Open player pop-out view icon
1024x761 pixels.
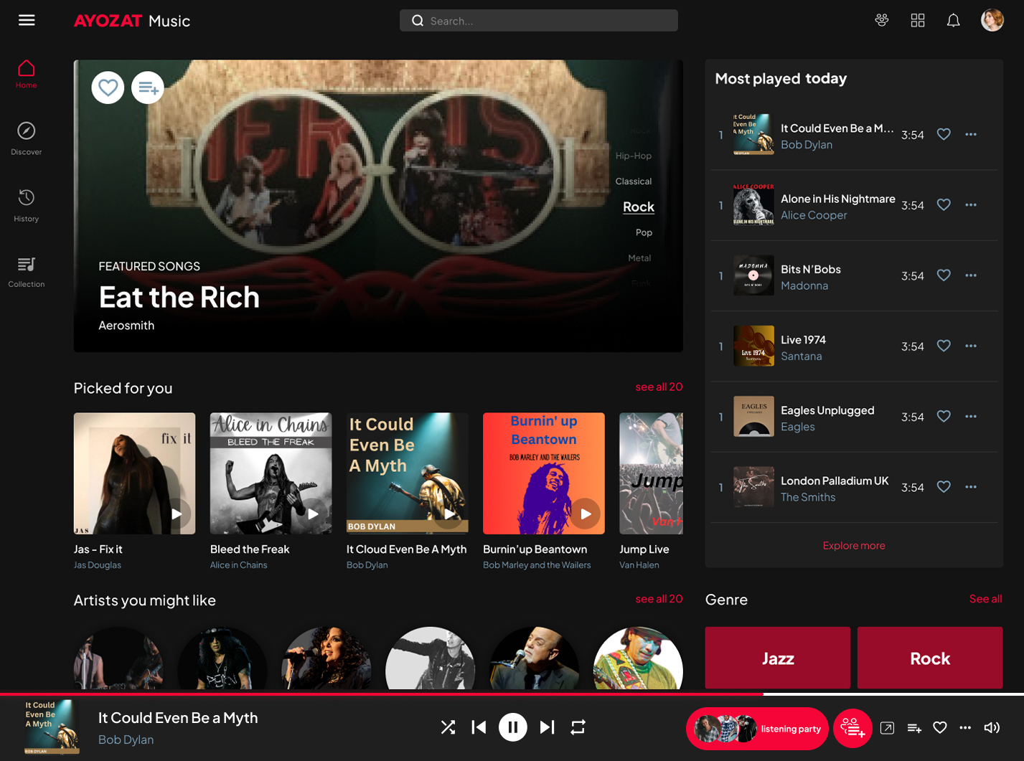[887, 728]
